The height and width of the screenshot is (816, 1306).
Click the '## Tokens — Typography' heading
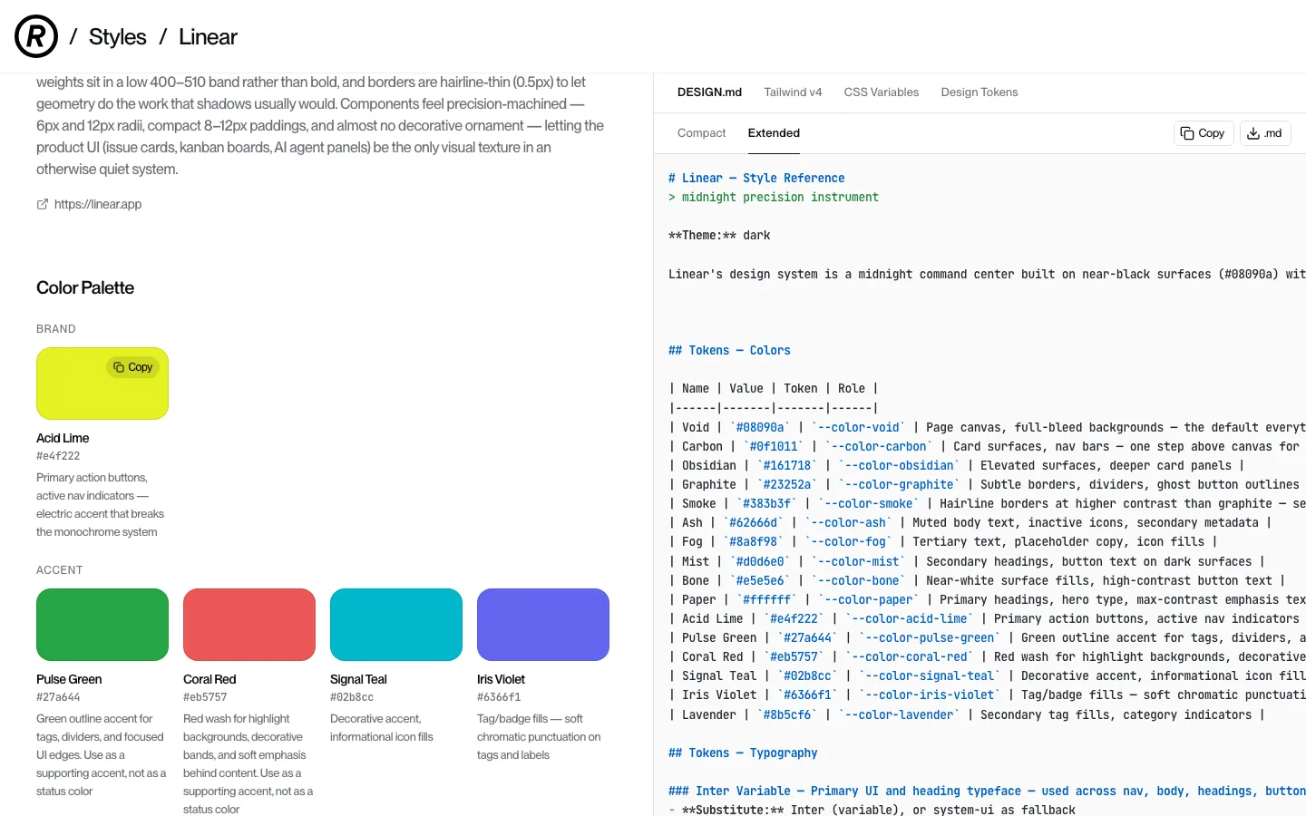pyautogui.click(x=743, y=753)
